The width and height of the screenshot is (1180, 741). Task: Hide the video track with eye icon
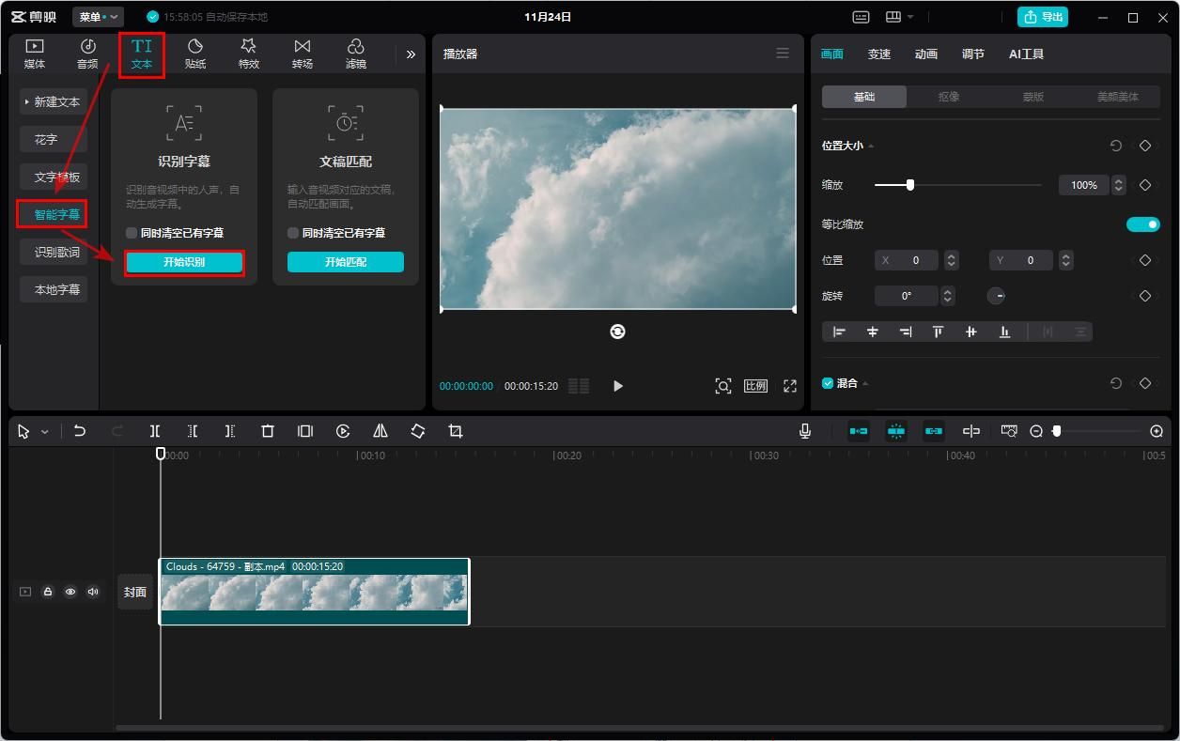click(70, 592)
